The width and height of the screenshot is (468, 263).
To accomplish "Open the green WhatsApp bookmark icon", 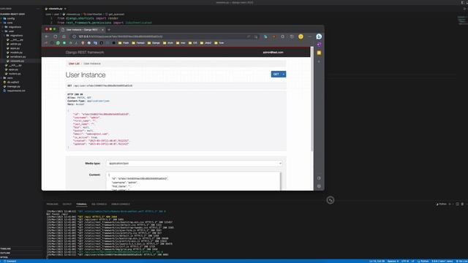I will 58,43.
